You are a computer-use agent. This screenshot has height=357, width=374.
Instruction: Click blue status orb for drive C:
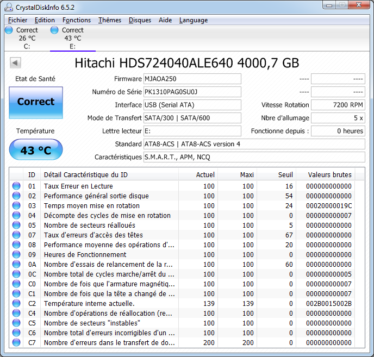(9, 30)
